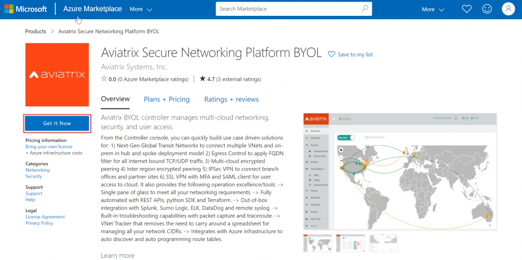Click the 0.0 Azure Marketplace ratings star
This screenshot has width=522, height=260.
104,79
